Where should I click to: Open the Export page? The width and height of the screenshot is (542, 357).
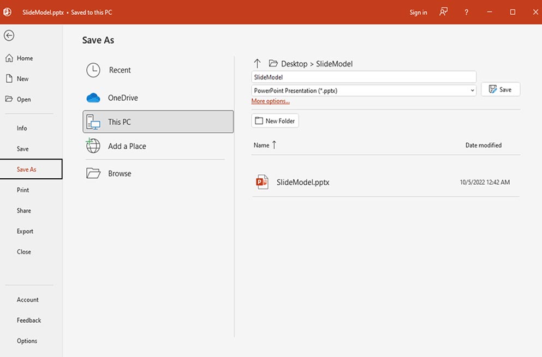(25, 231)
